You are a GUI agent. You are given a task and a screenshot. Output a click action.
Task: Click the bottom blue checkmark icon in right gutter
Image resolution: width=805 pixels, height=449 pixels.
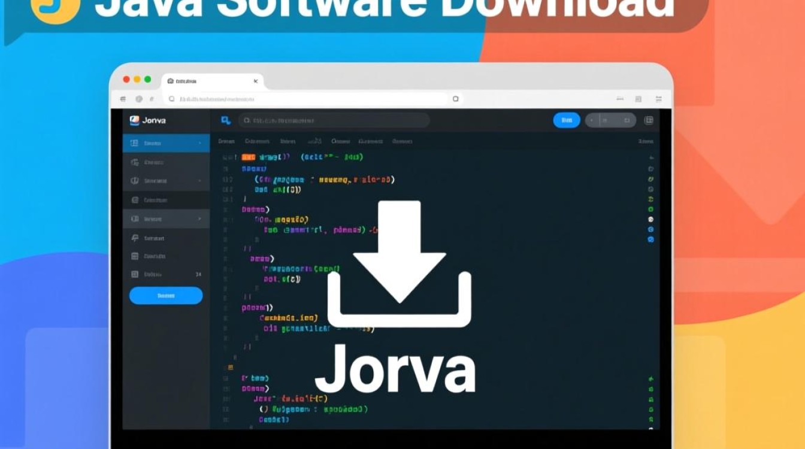(x=650, y=239)
